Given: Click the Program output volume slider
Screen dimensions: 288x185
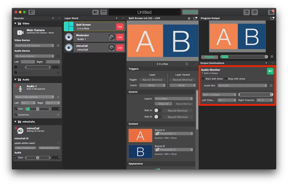Looking at the screenshot, I should [244, 57].
